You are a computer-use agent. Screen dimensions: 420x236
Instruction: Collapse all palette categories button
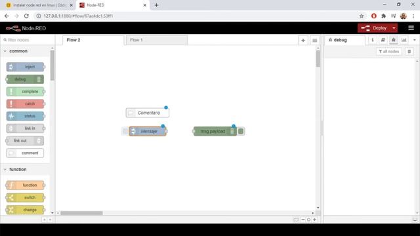(x=44, y=220)
